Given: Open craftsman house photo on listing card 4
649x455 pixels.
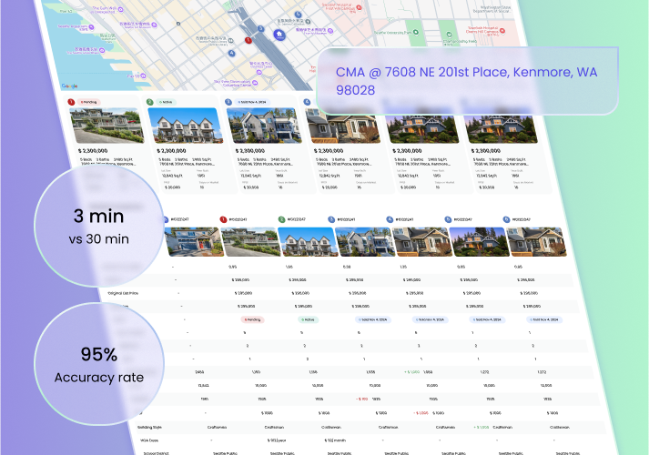Looking at the screenshot, I should tap(343, 126).
